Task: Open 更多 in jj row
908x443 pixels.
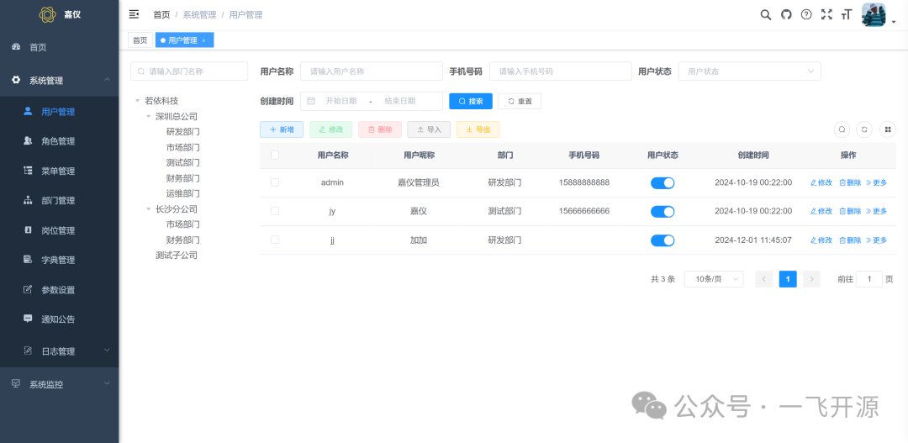Action: coord(877,240)
